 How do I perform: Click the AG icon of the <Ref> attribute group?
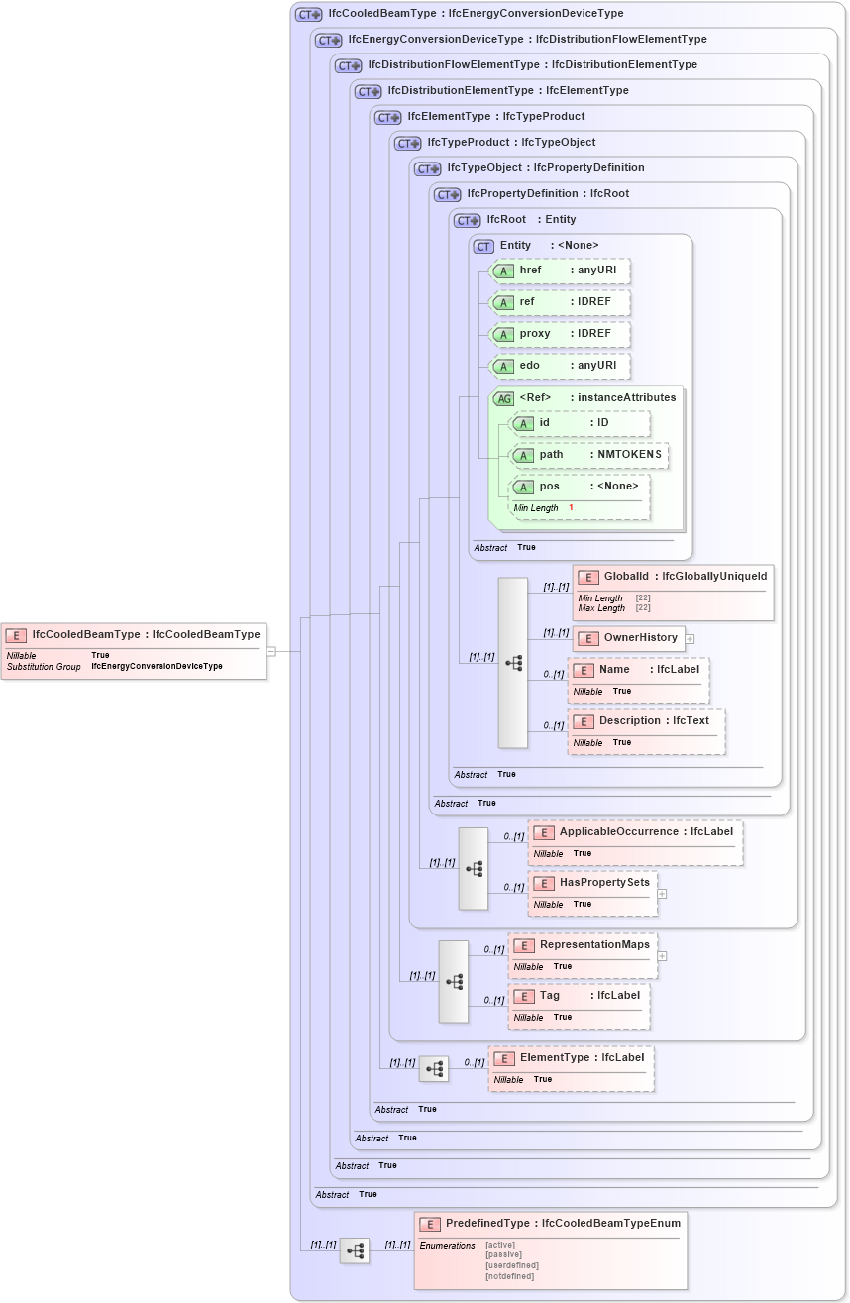pos(503,396)
